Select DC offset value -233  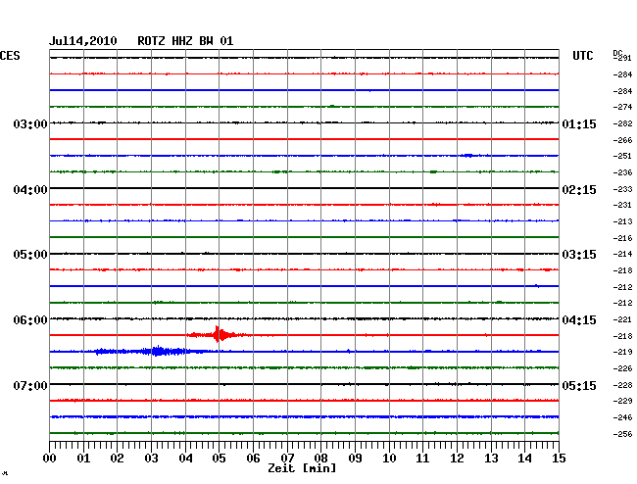(622, 189)
